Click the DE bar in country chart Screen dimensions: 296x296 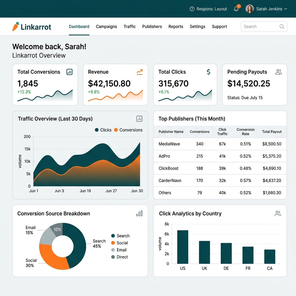226,253
